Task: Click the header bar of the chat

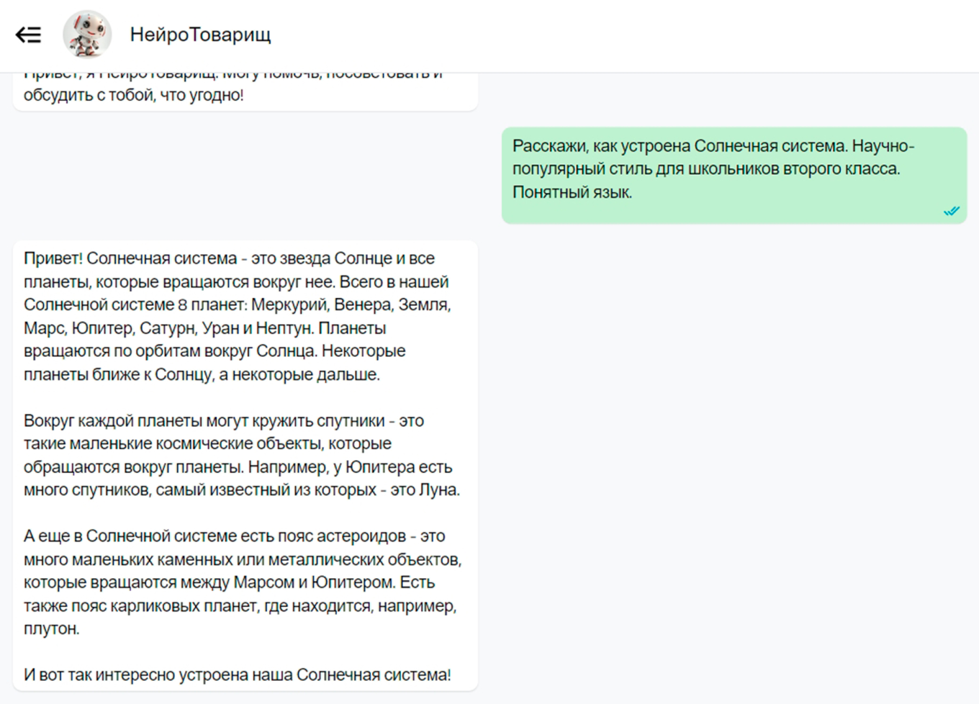Action: point(489,34)
